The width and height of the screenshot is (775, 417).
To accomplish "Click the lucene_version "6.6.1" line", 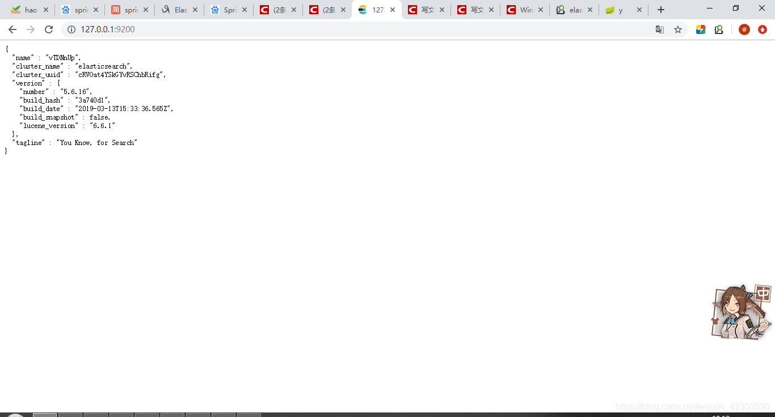I will [67, 126].
